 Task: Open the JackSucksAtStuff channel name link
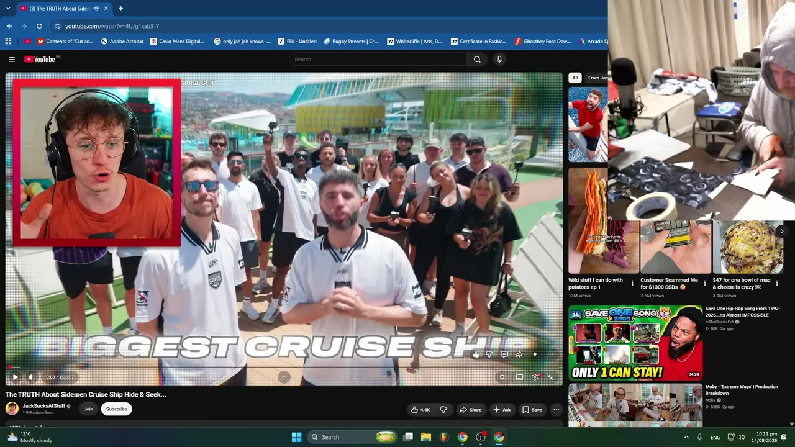(43, 406)
